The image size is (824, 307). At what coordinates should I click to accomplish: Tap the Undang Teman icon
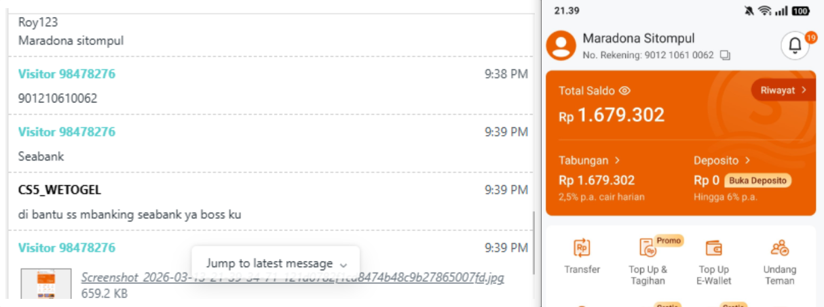click(779, 248)
